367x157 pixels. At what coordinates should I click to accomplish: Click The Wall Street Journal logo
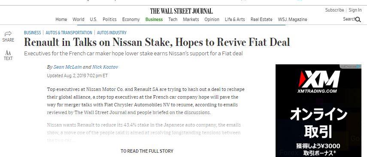click(182, 11)
